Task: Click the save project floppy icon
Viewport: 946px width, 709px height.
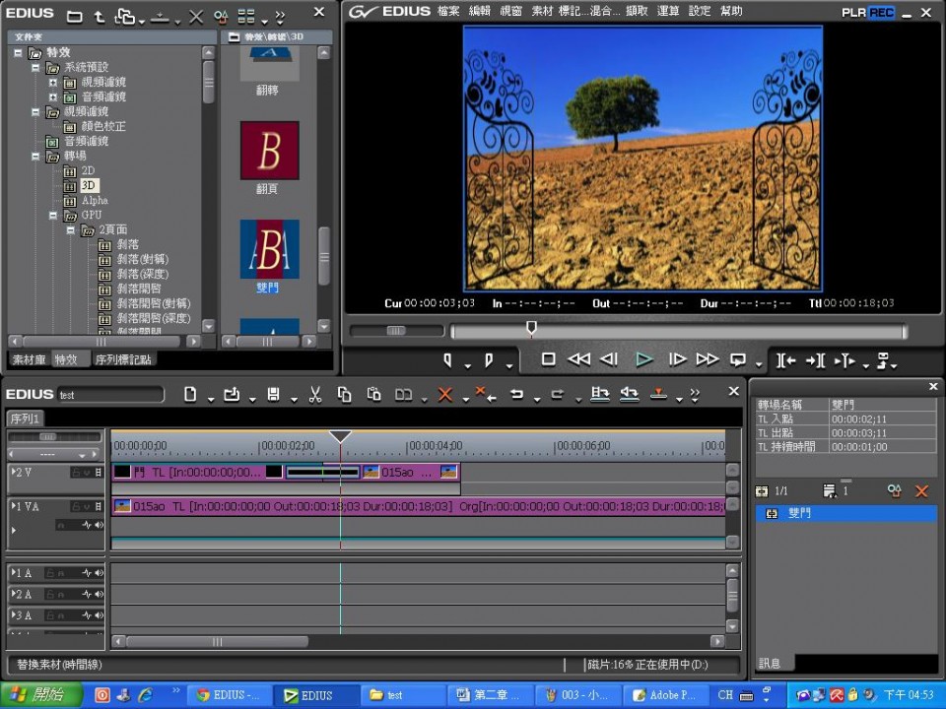Action: click(x=273, y=395)
